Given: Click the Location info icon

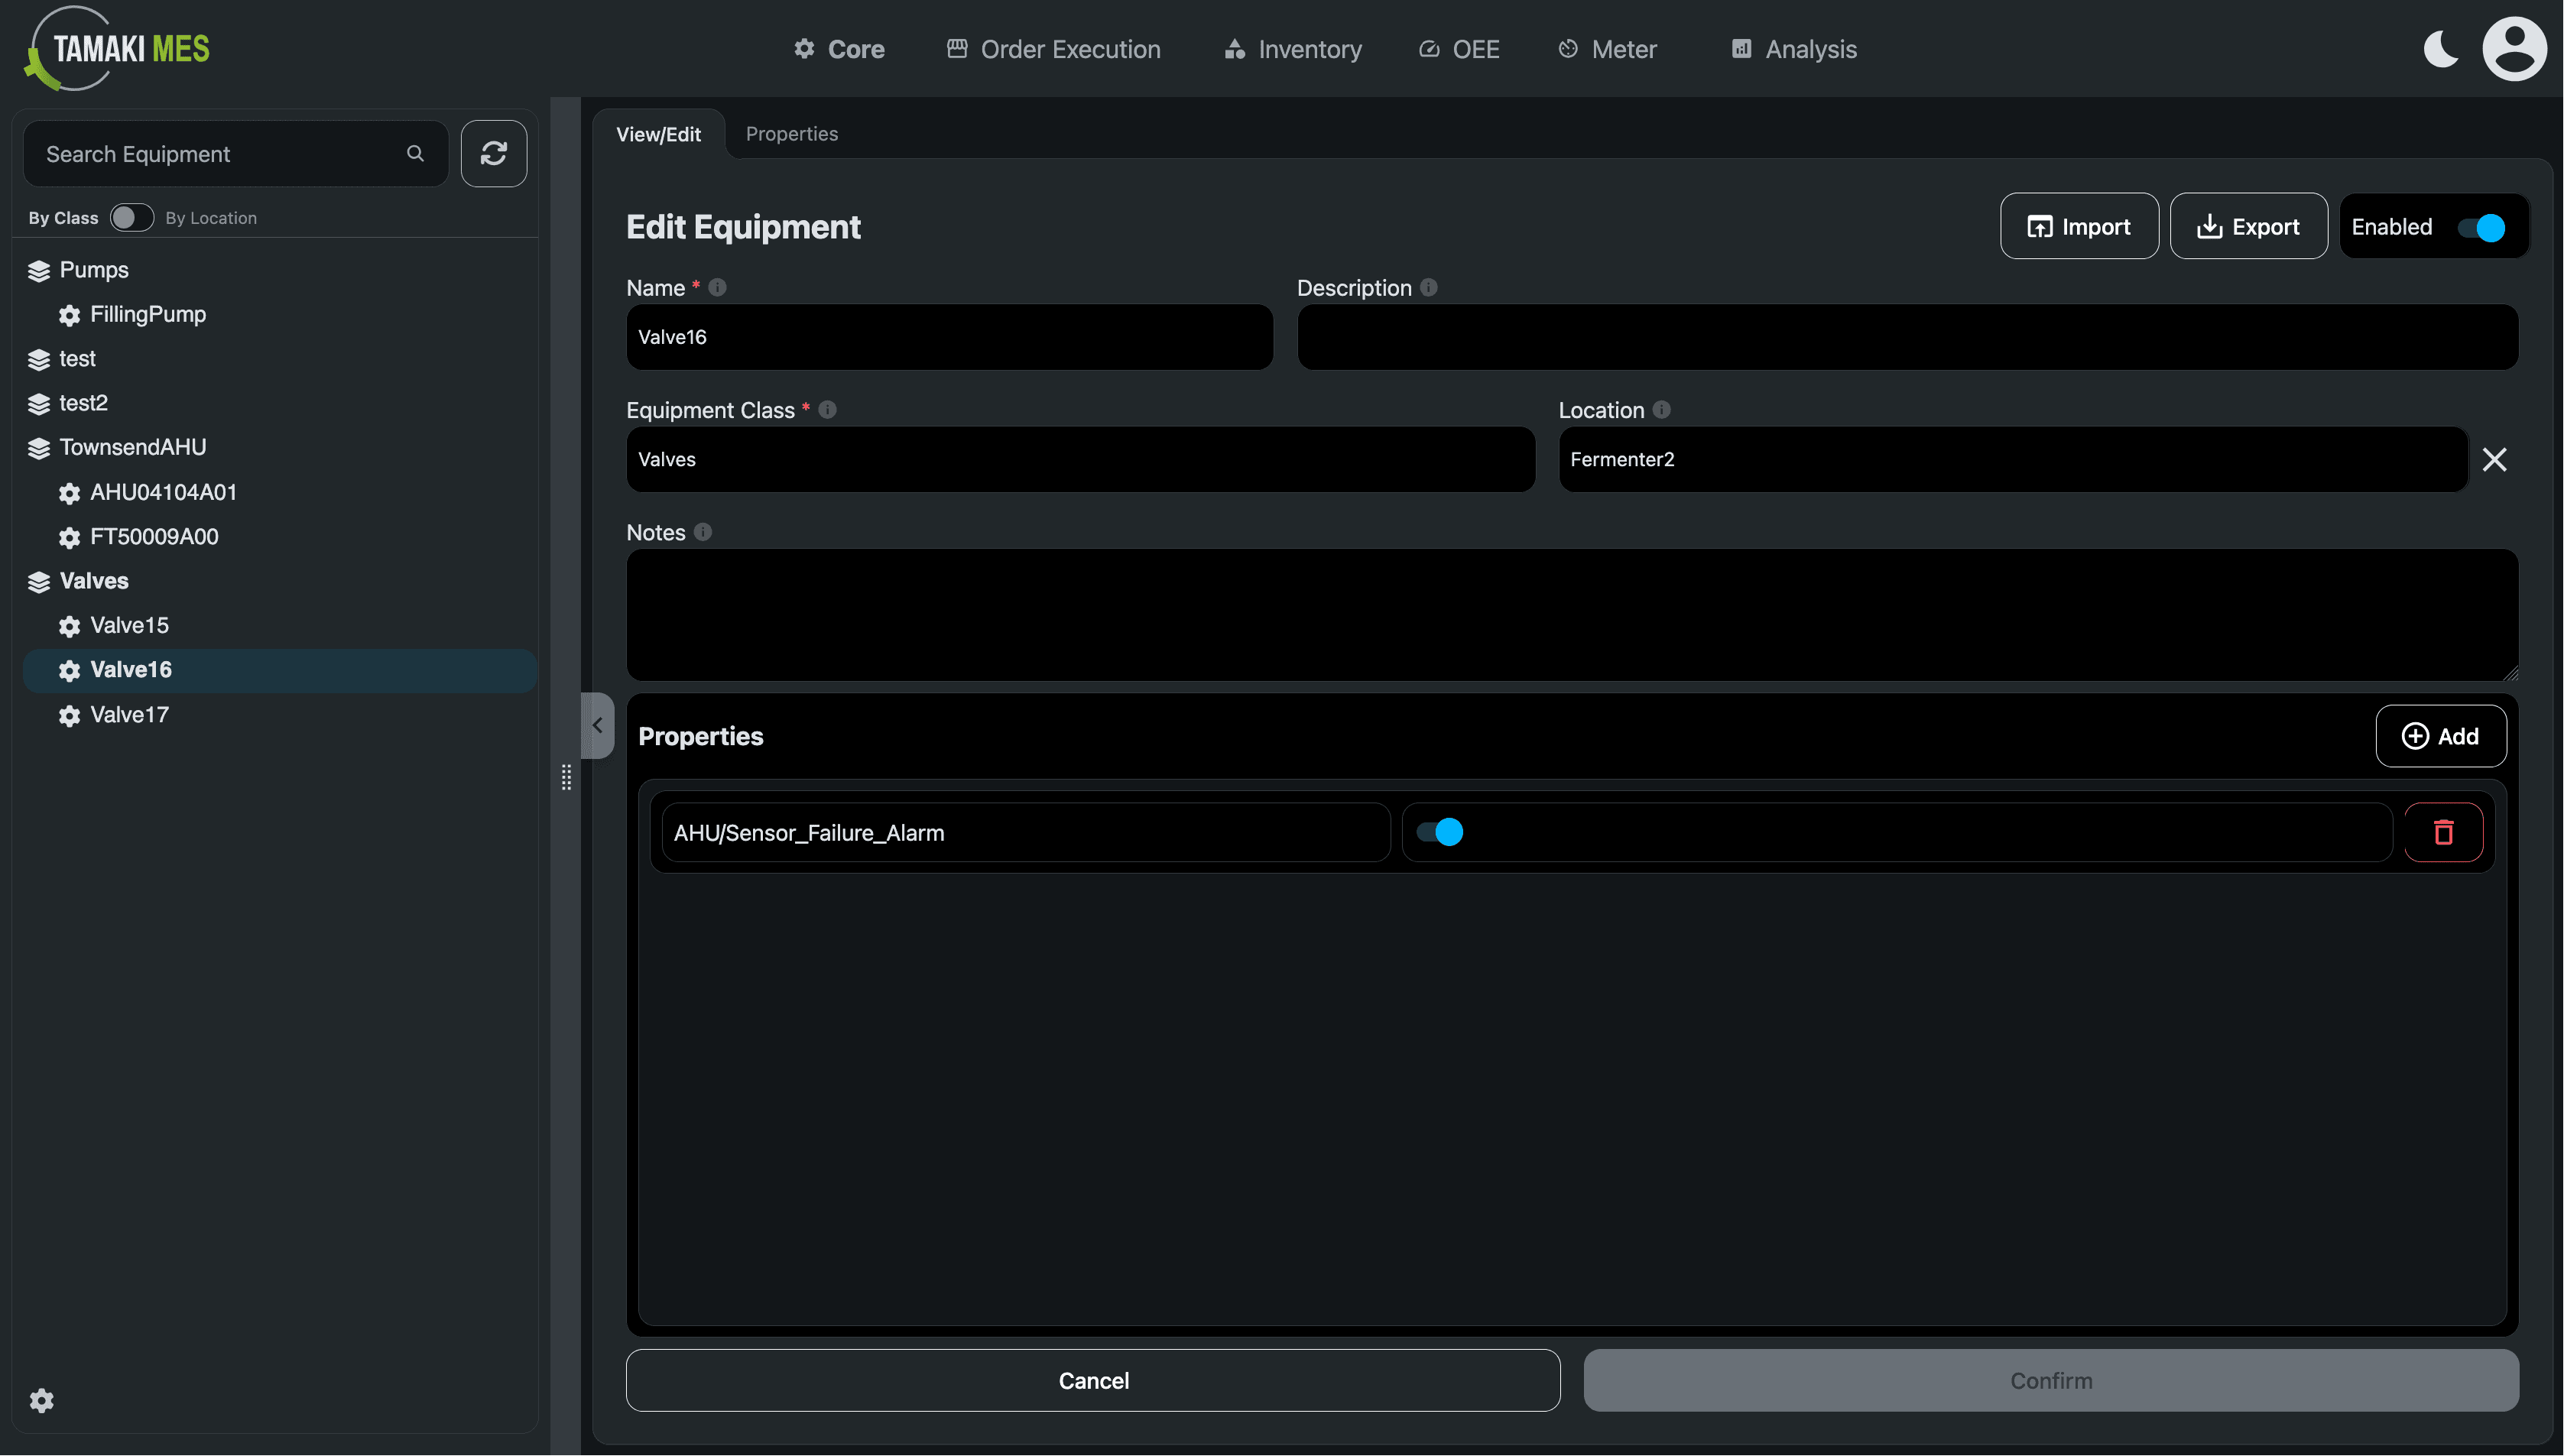Looking at the screenshot, I should coord(1661,409).
